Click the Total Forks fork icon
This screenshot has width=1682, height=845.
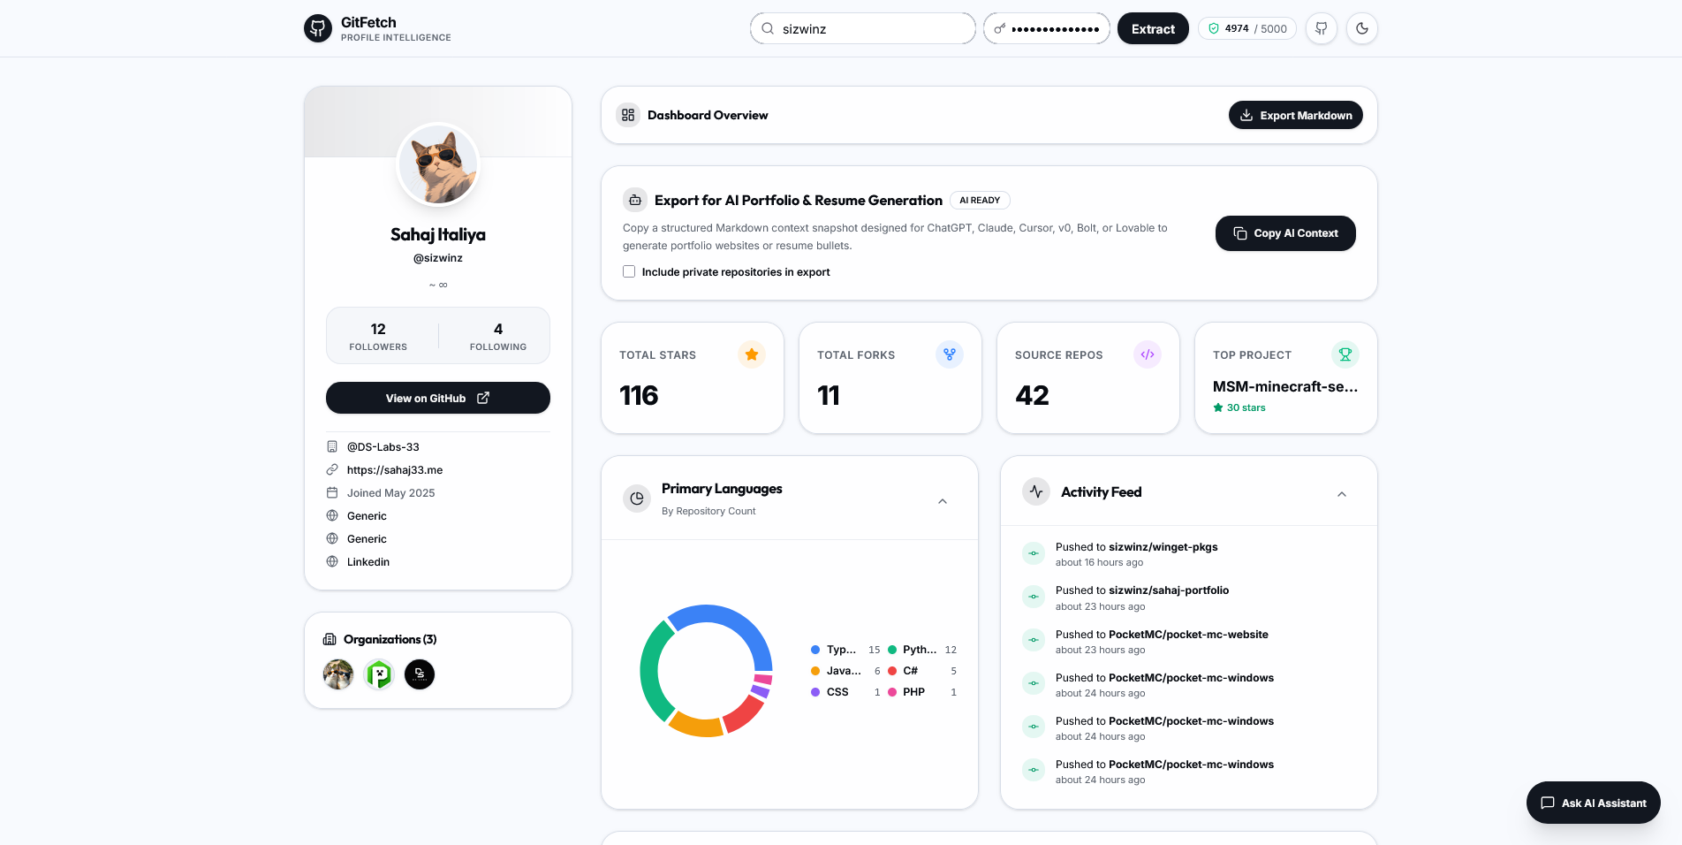click(950, 354)
